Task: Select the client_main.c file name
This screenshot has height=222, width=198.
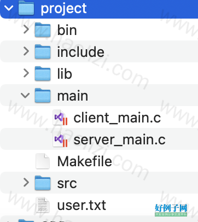Action: [117, 118]
